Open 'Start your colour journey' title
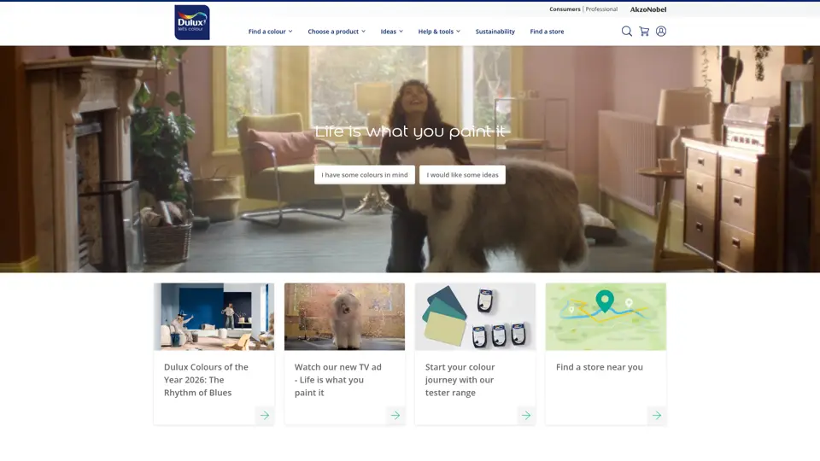 460,379
